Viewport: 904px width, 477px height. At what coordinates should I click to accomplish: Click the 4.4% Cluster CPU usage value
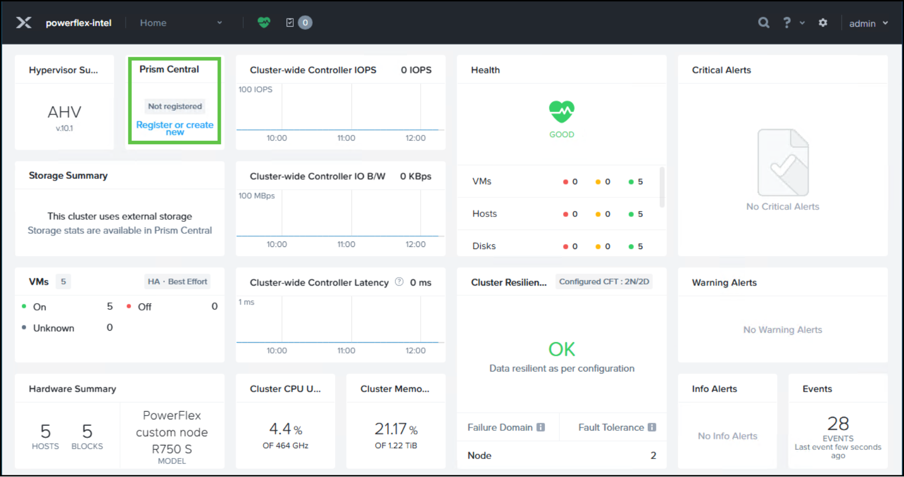coord(286,429)
